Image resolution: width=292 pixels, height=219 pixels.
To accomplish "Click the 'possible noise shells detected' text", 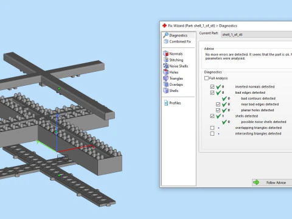I will click(263, 122).
